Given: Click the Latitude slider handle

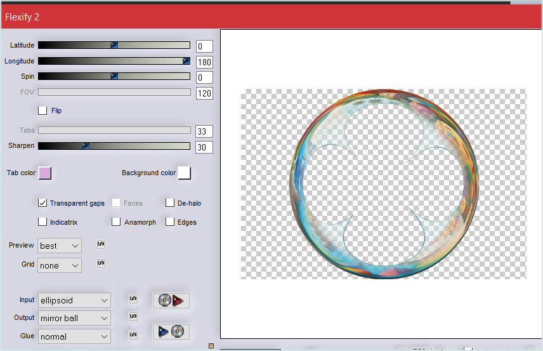Looking at the screenshot, I should (x=114, y=45).
